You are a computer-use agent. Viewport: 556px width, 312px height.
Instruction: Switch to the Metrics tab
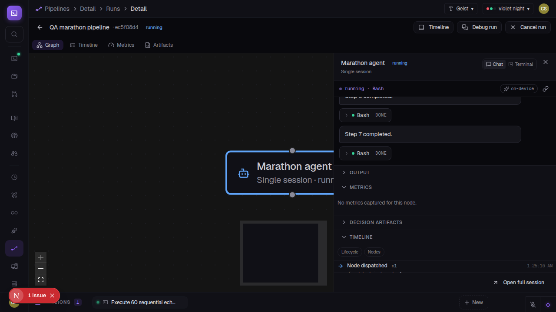[121, 45]
